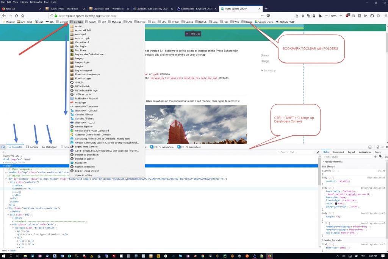Collapse the section bs-docs-section node

14,228
